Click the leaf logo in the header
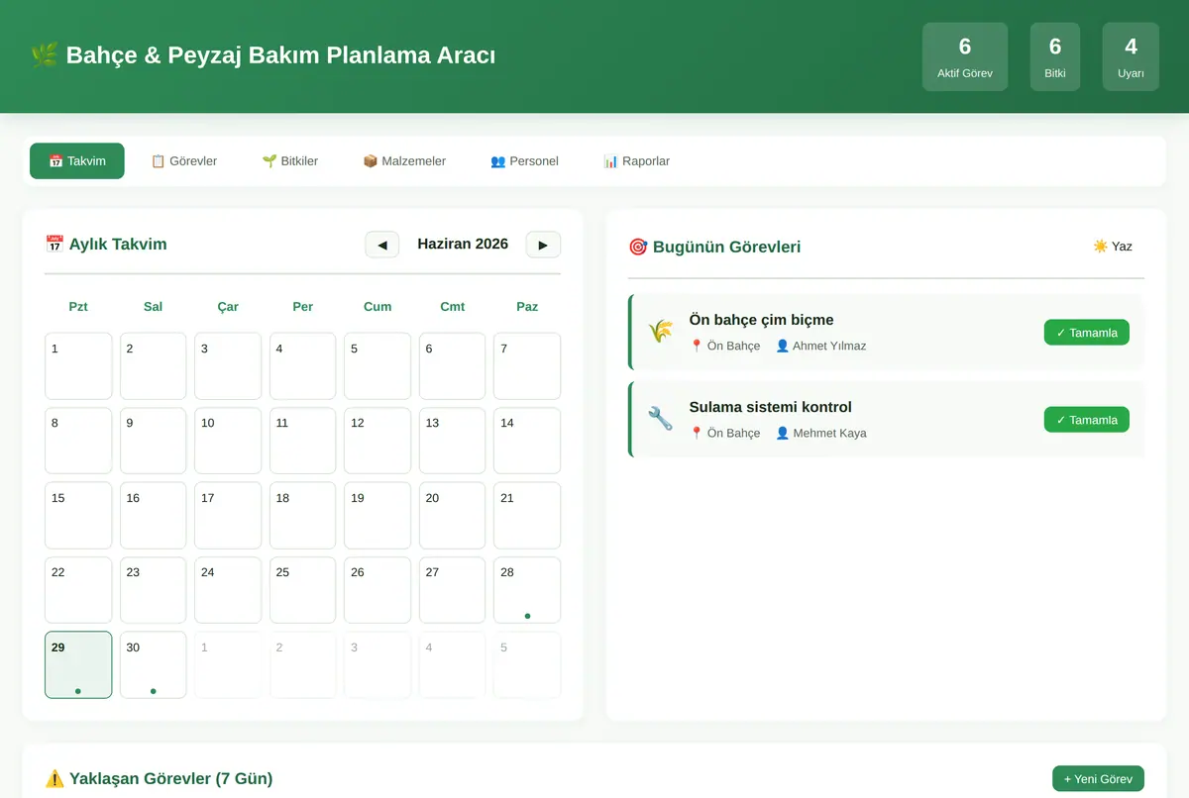Viewport: 1189px width, 798px height. (44, 55)
